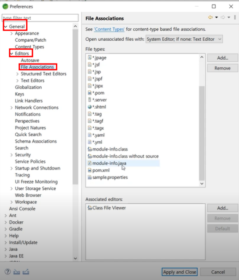Image resolution: width=239 pixels, height=280 pixels.
Task: Collapse the Editors tree node
Action: pos(12,53)
